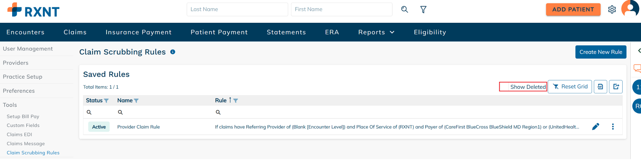Open the settings gear icon

pos(612,9)
